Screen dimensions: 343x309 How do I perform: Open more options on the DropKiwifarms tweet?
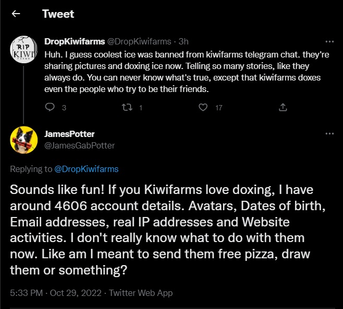[329, 41]
